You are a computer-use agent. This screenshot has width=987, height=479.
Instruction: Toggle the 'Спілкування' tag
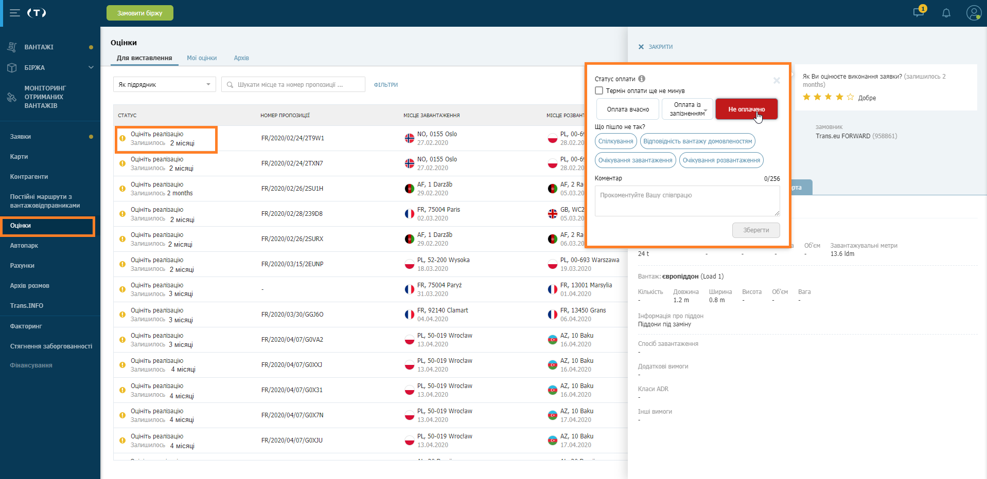click(x=616, y=141)
